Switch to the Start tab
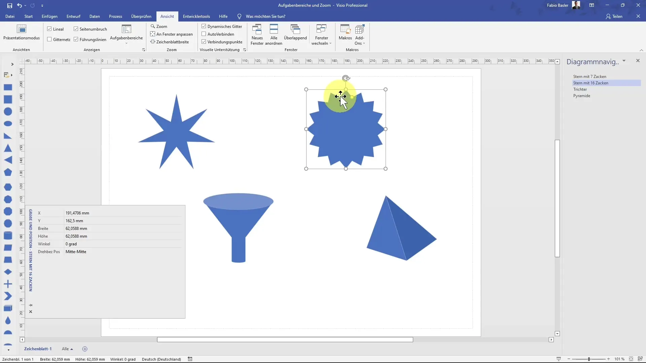Screen dimensions: 646x363 (x=29, y=16)
